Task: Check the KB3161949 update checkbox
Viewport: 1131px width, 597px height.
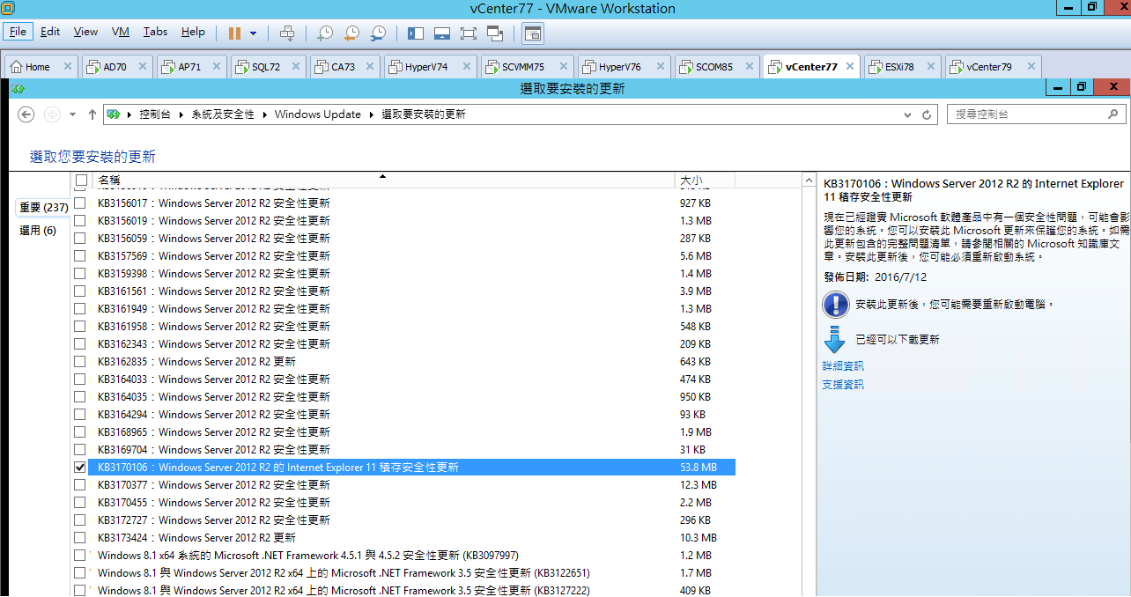Action: (x=81, y=309)
